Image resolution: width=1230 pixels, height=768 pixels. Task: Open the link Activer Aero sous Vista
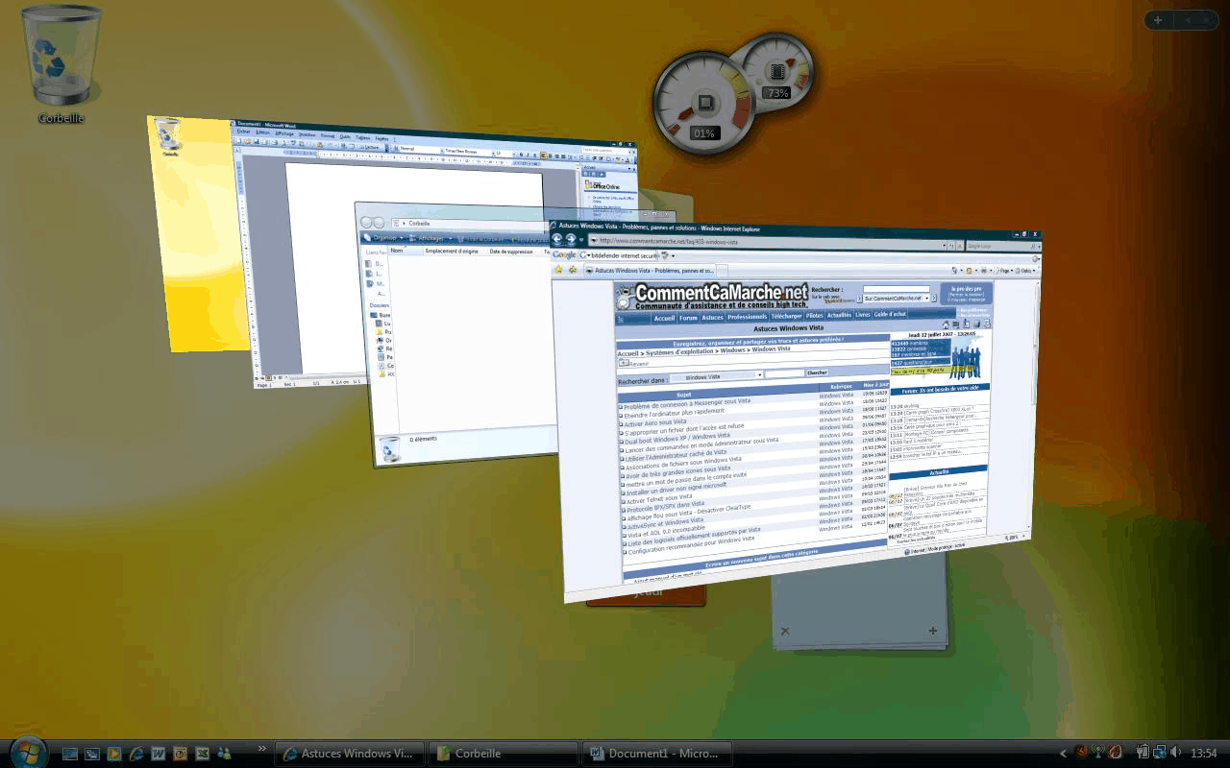654,422
